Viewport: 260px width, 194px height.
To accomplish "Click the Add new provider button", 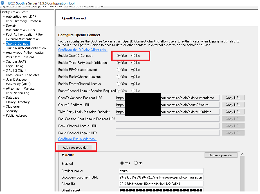I will tap(75, 148).
